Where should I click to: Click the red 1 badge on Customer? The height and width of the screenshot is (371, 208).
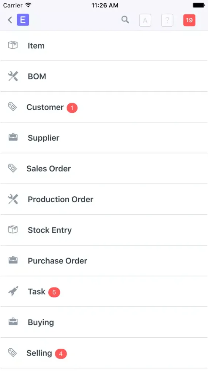click(x=72, y=108)
